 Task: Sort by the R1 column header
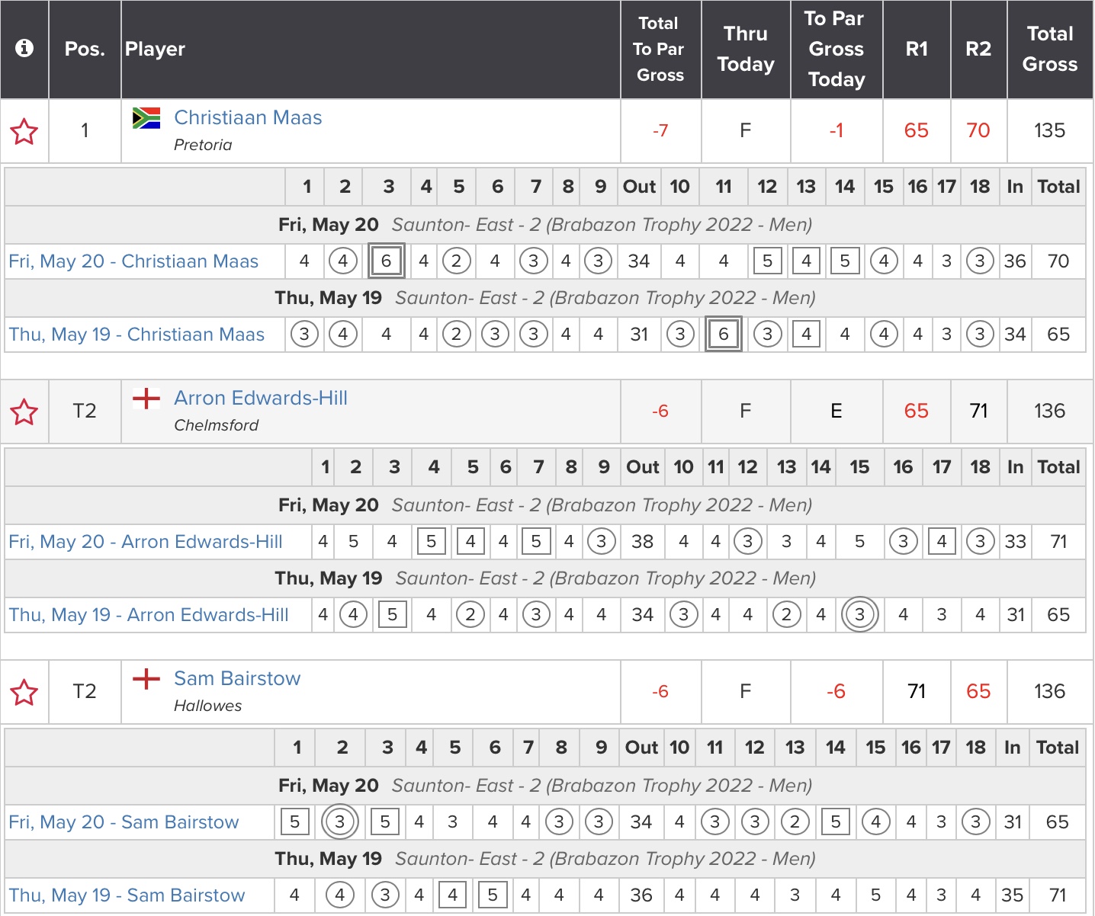[x=916, y=50]
